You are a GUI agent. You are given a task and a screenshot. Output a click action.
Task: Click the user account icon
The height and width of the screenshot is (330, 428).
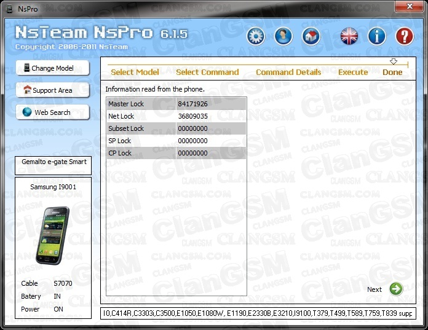[283, 36]
